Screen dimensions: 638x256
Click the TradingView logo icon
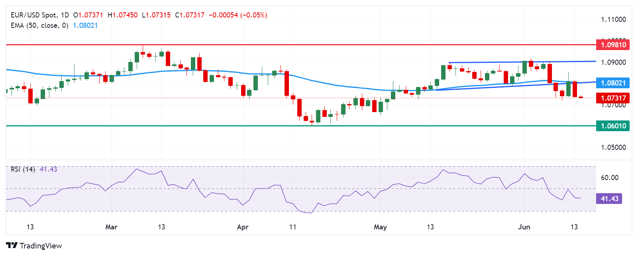[12, 246]
